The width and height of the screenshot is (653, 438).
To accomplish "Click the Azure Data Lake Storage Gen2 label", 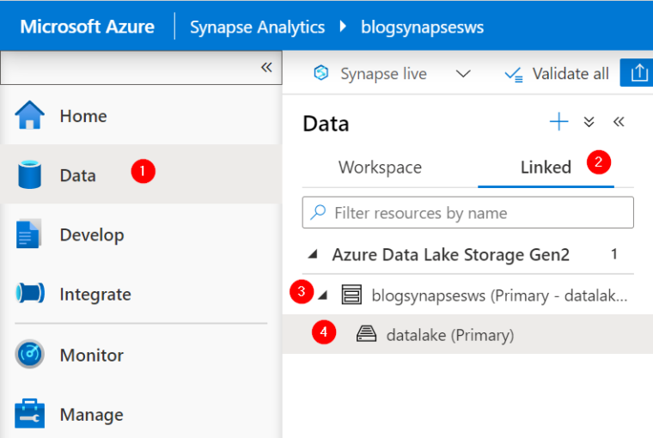I will (x=450, y=254).
